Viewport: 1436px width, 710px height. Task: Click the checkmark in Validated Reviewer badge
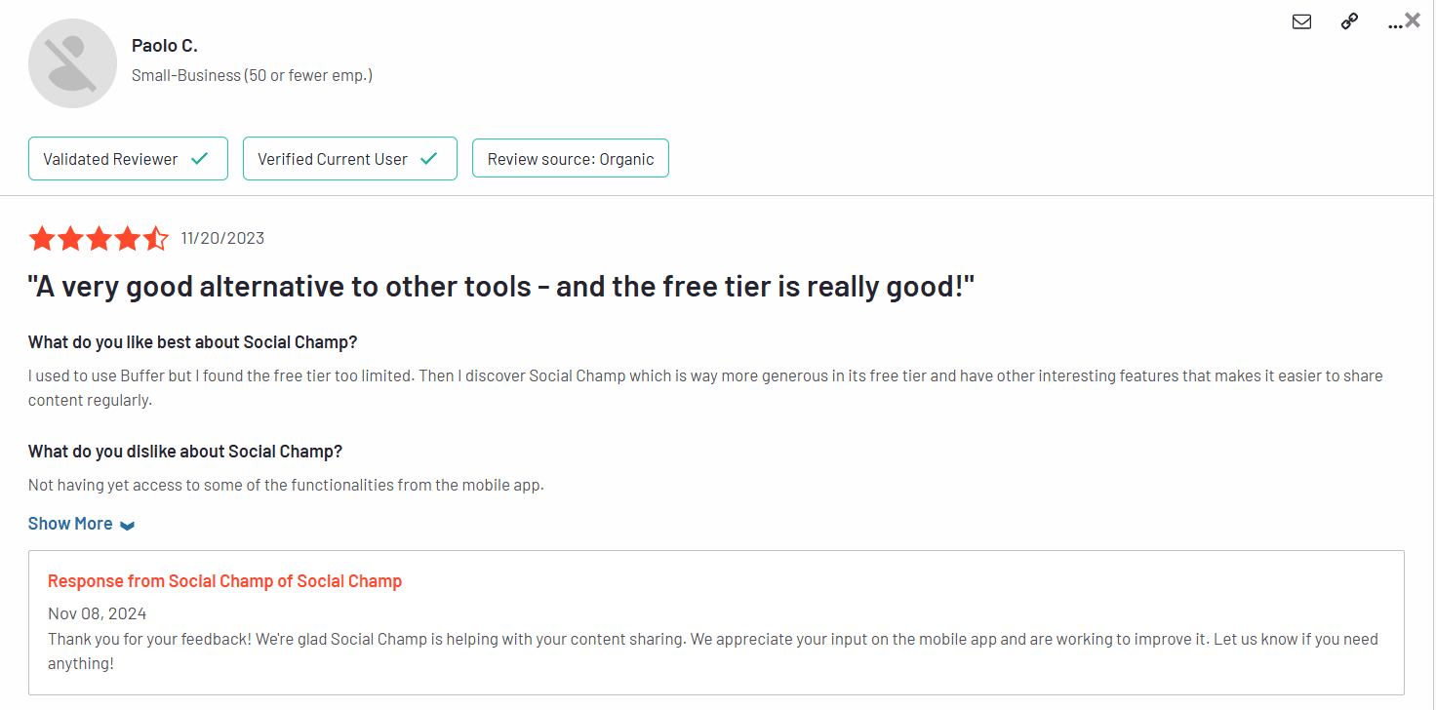(x=200, y=159)
